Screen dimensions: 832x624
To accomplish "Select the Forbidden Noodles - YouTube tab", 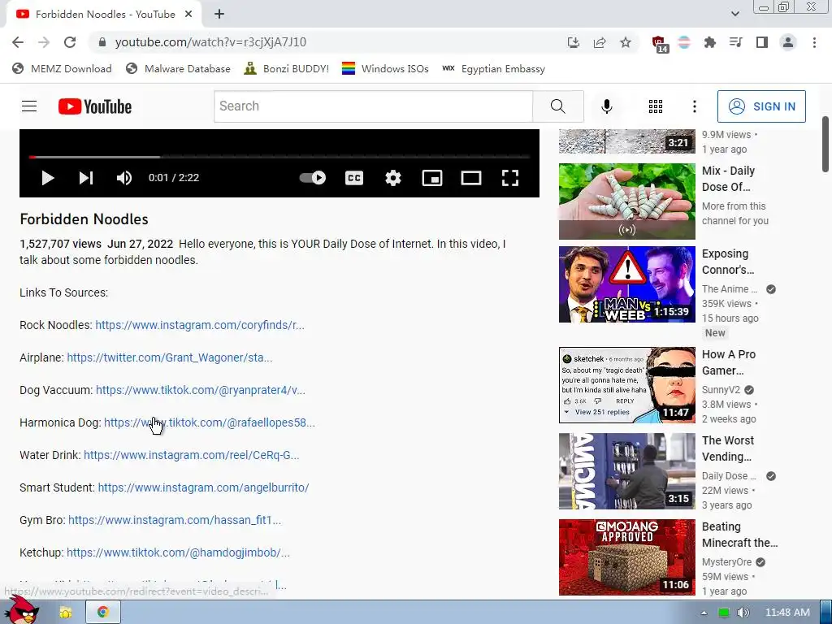I will tap(104, 15).
